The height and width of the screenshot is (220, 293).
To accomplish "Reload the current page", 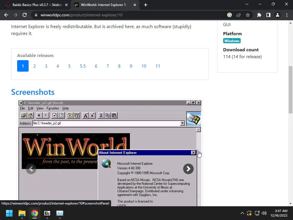I will click(25, 15).
